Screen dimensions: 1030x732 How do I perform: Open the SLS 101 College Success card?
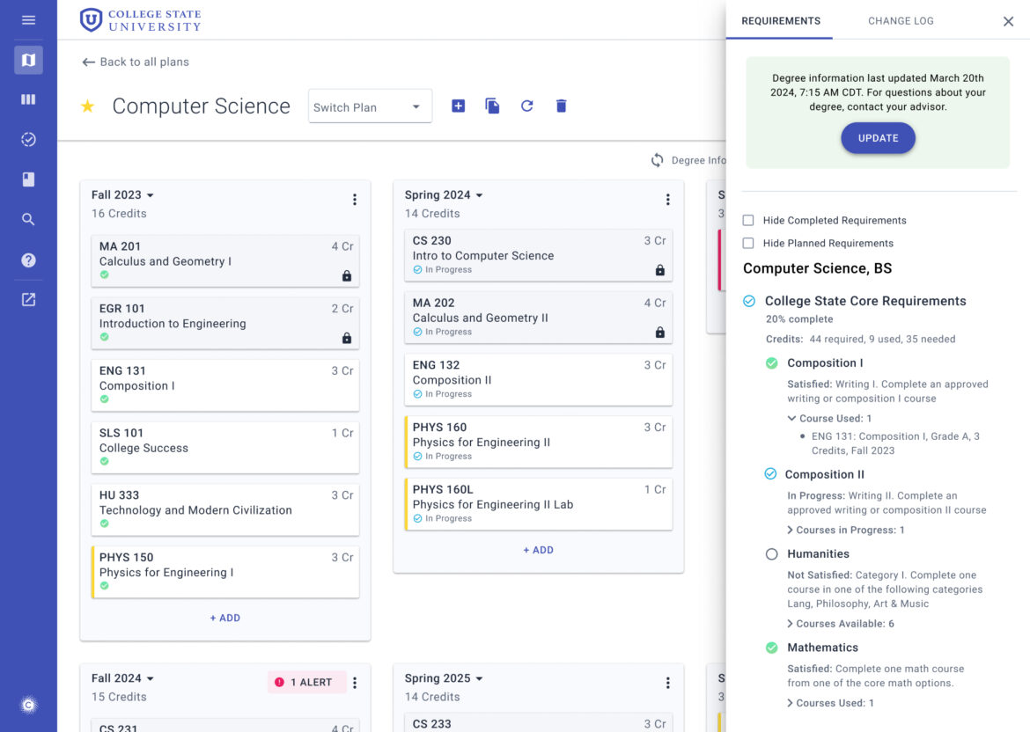click(225, 447)
